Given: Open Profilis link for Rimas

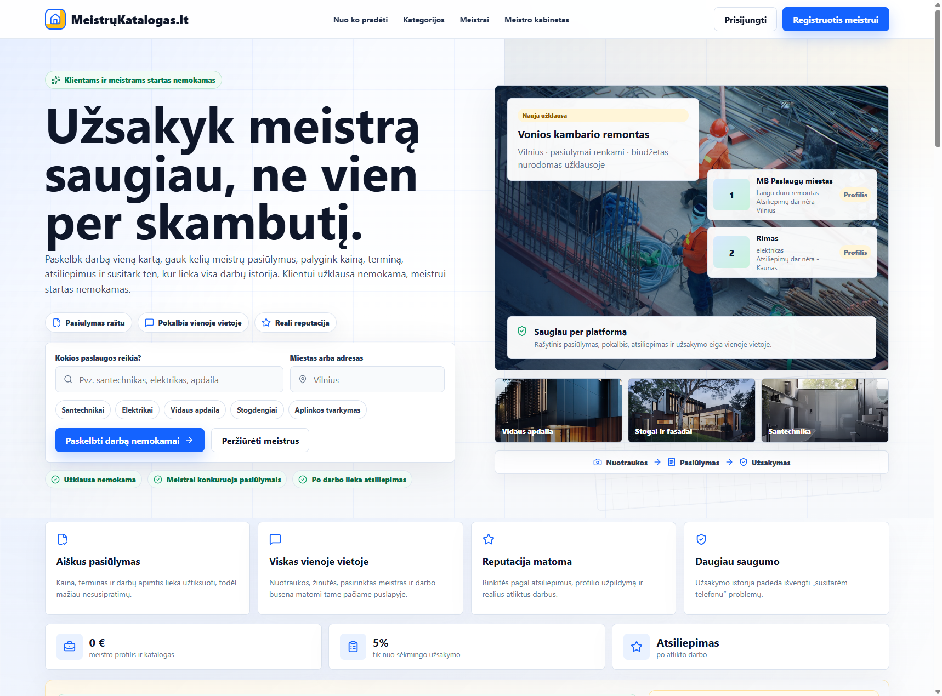Looking at the screenshot, I should [855, 253].
